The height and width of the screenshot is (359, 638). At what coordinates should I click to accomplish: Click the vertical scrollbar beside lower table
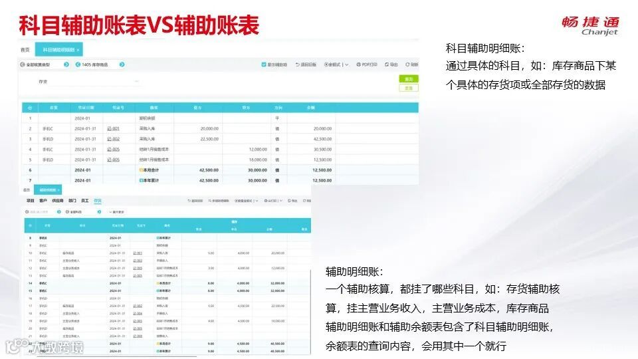(311, 311)
